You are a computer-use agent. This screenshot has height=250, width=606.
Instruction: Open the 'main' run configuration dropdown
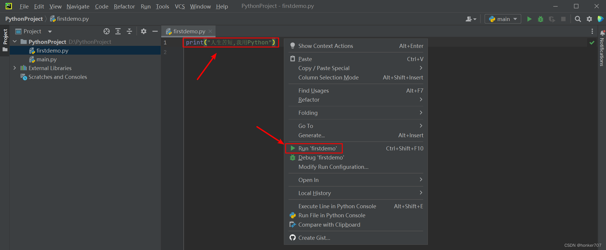pyautogui.click(x=503, y=19)
